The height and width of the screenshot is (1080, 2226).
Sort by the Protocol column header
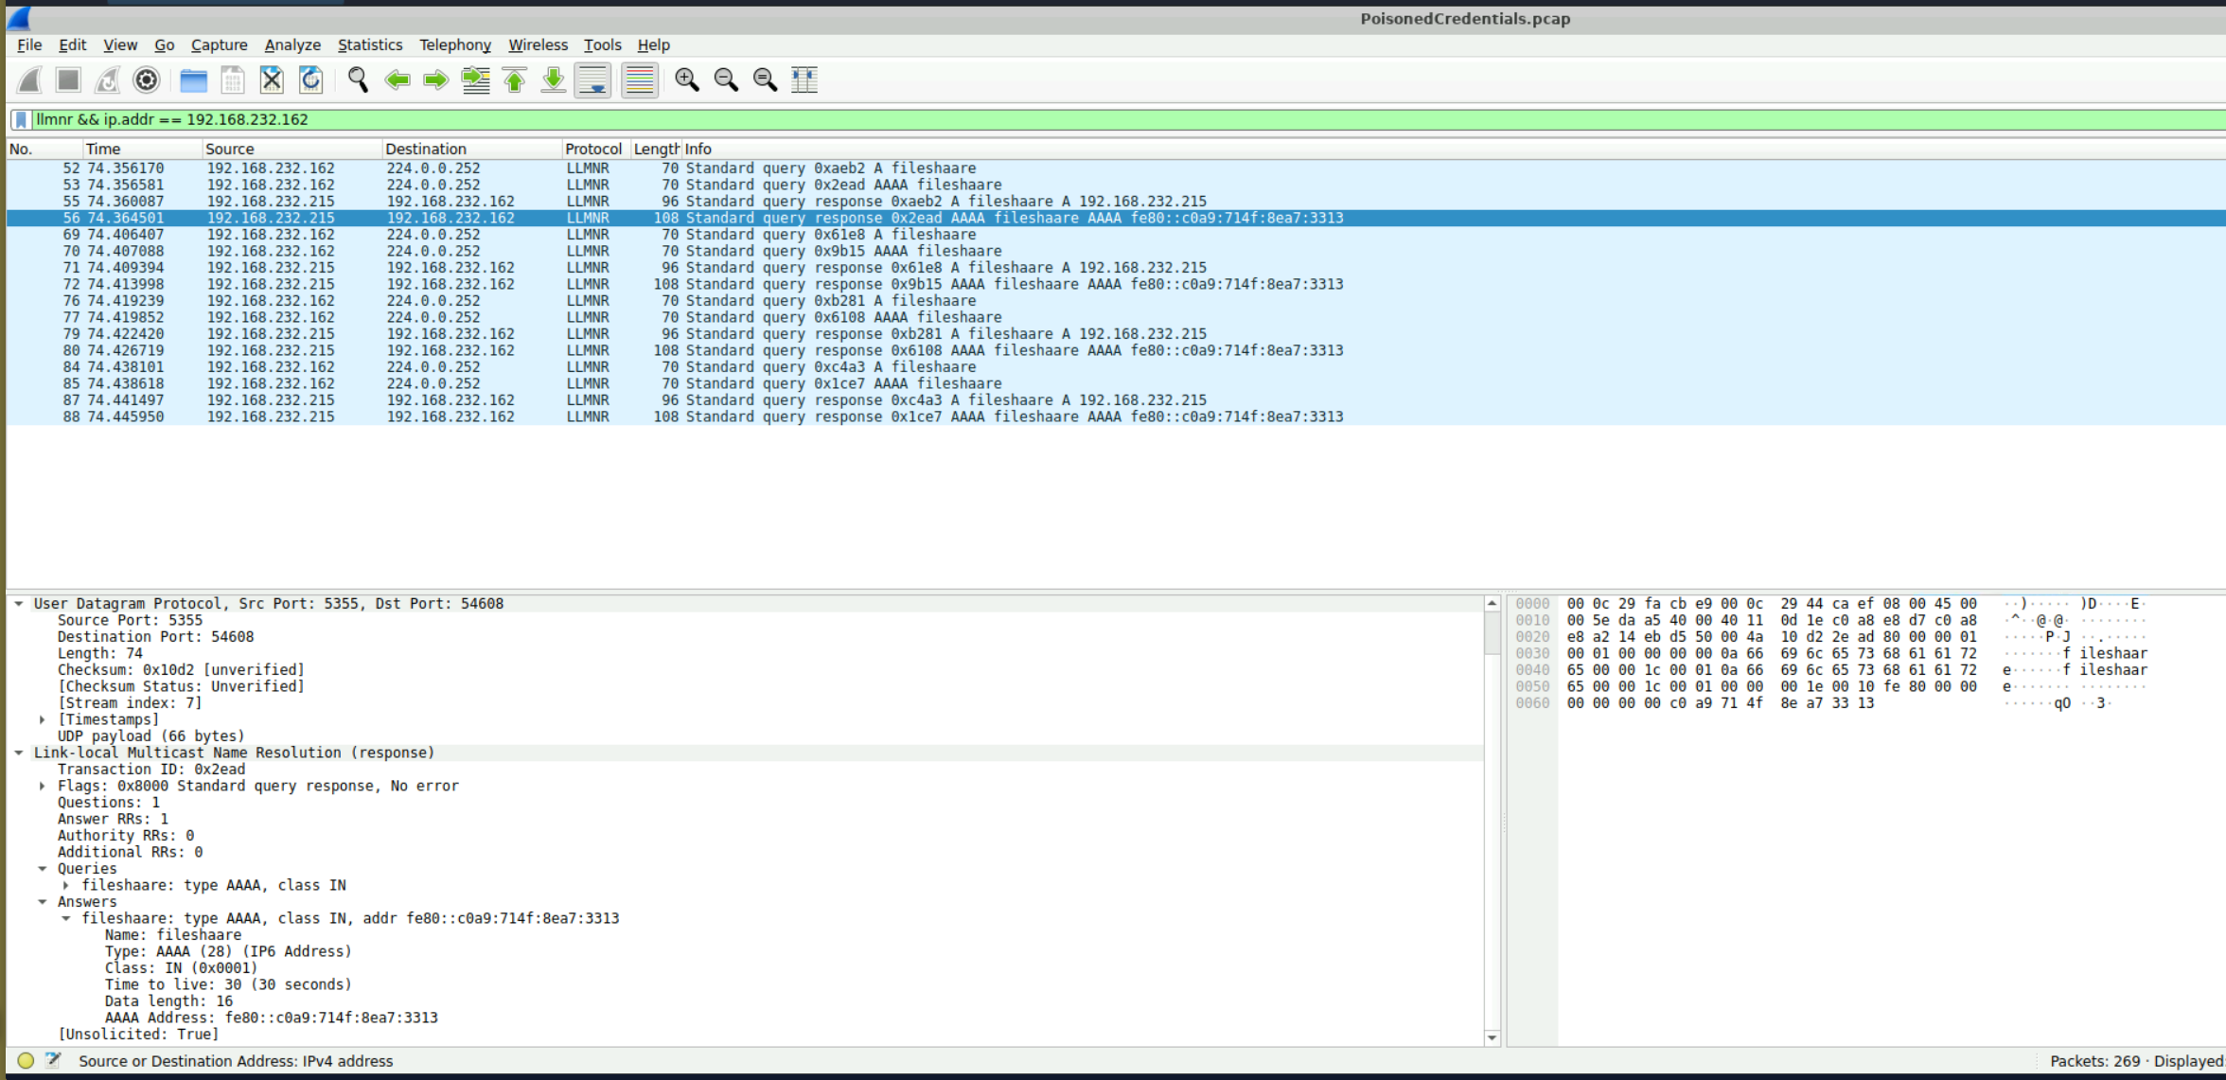(592, 149)
